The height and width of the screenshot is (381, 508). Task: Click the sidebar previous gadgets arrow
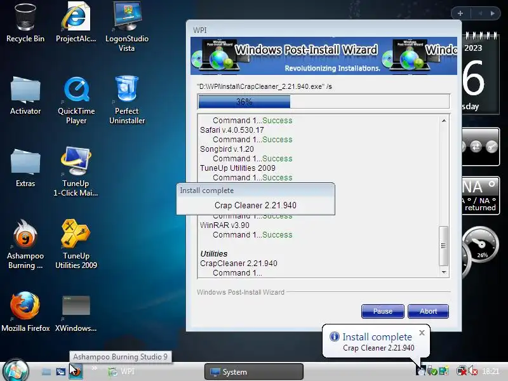coord(480,13)
